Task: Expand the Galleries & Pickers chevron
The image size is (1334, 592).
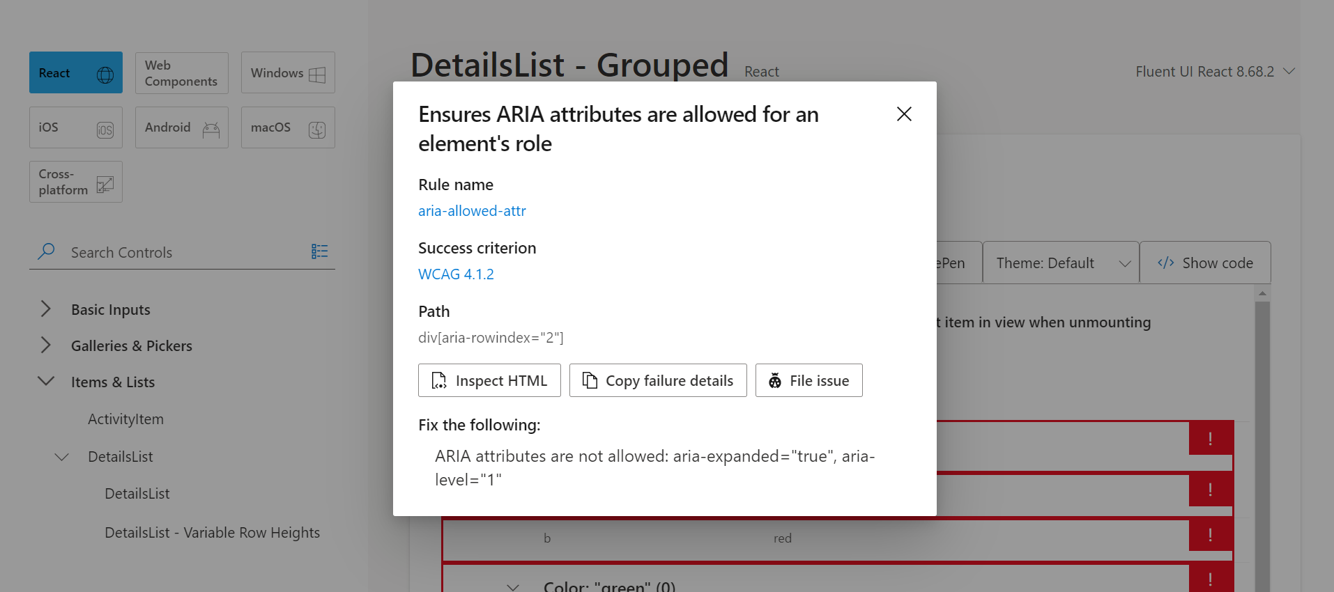Action: tap(46, 345)
